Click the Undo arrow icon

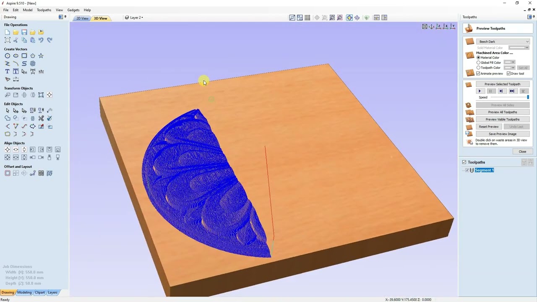tap(41, 40)
